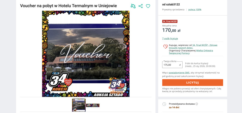Open the main voucher product image
242x113 pixels.
[86, 54]
